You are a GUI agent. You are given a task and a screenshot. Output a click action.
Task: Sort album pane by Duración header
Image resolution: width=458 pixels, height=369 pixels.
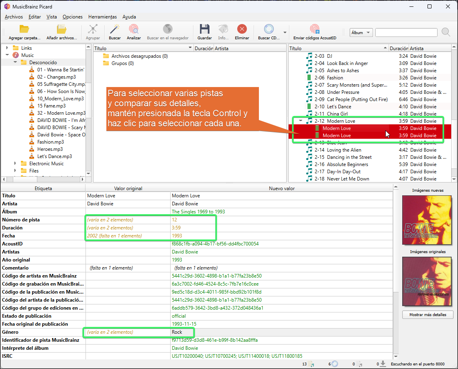399,49
